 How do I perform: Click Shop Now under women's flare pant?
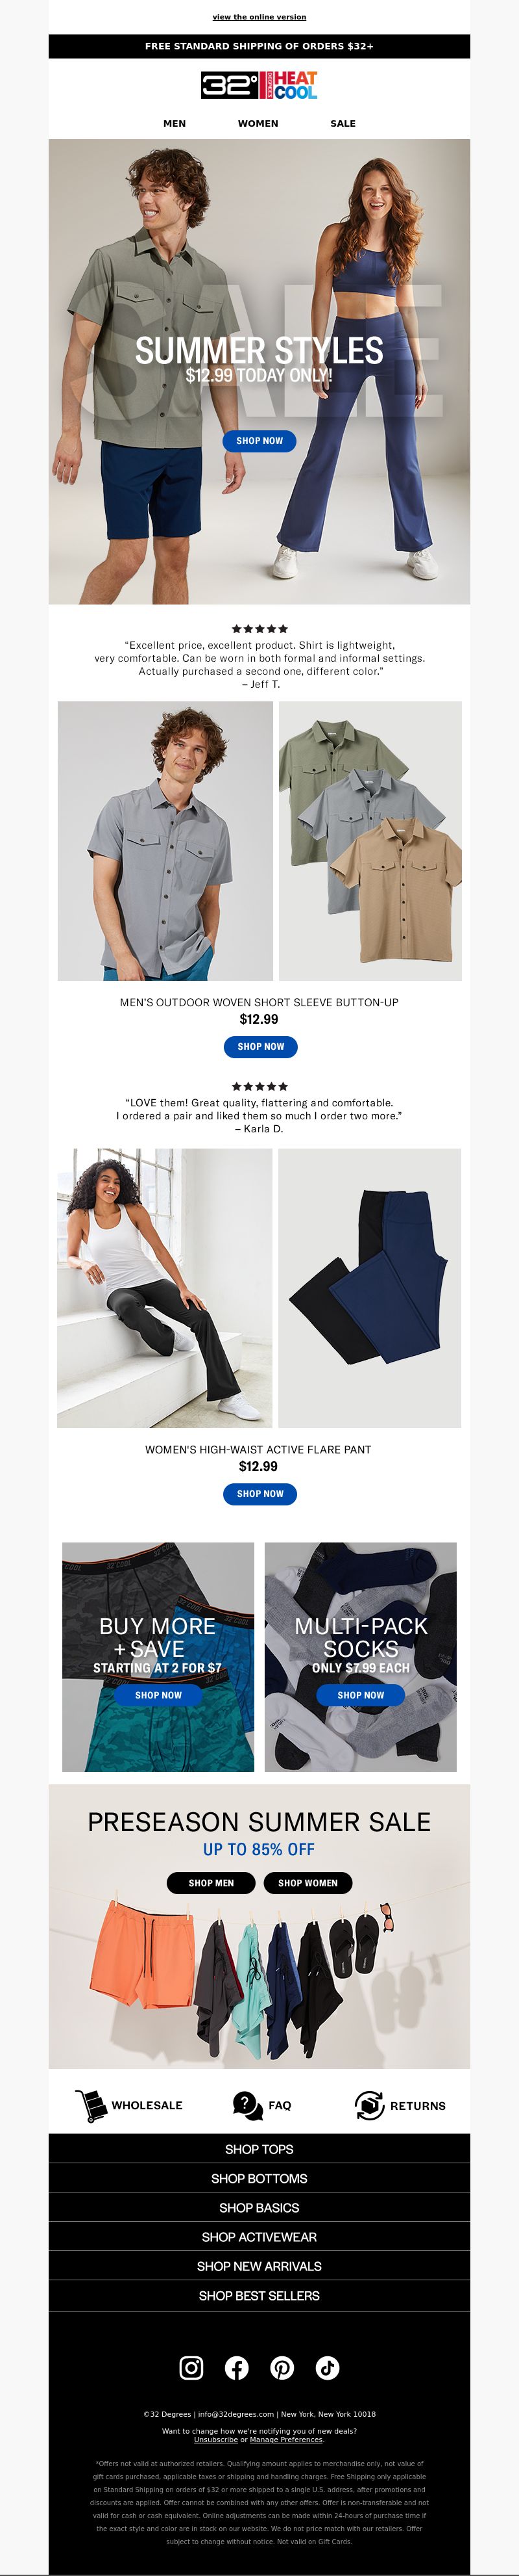(261, 1494)
